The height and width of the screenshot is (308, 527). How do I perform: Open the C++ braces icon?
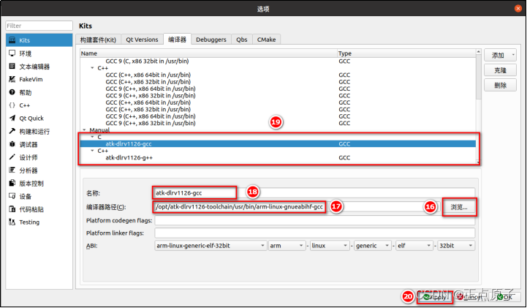click(12, 105)
